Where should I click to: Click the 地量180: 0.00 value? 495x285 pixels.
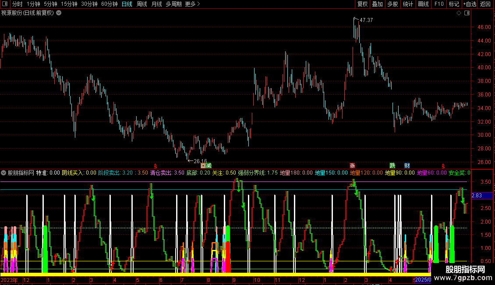click(296, 173)
